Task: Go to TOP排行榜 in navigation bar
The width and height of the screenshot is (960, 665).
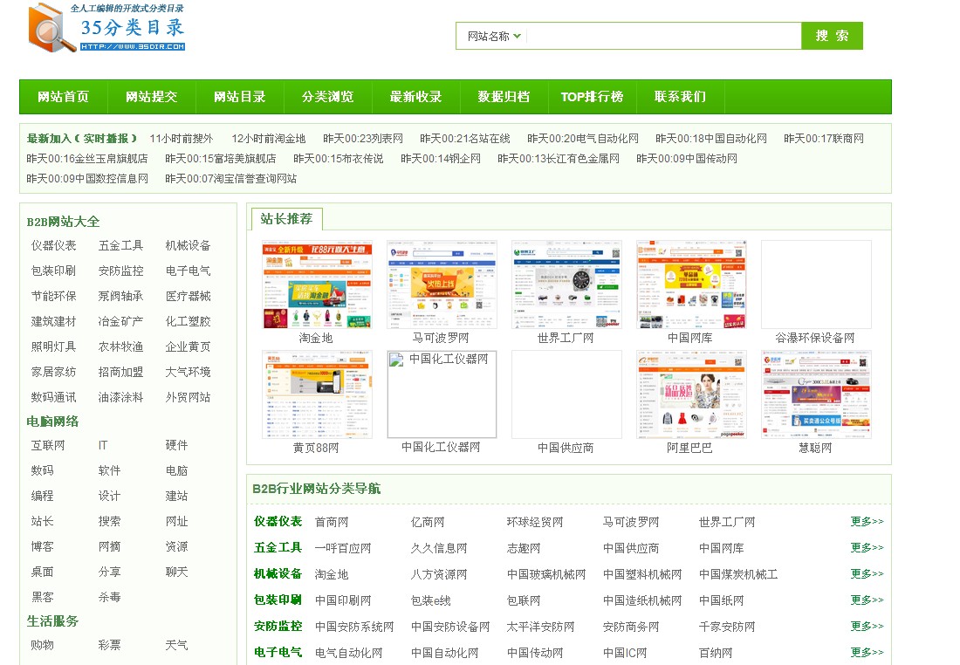Action: pyautogui.click(x=592, y=97)
